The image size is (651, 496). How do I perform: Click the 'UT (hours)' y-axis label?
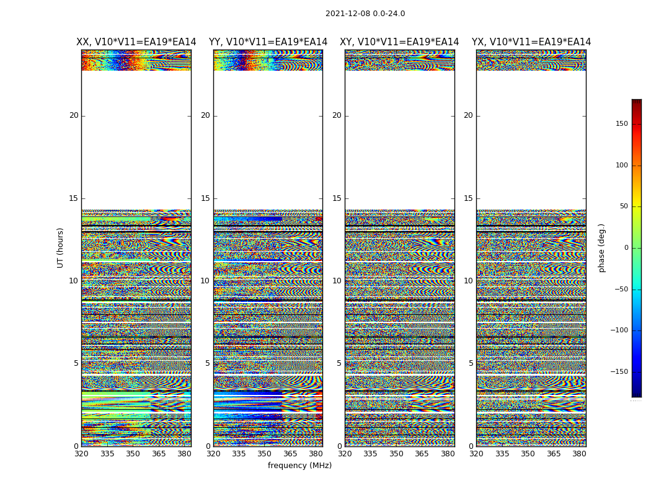(x=60, y=247)
